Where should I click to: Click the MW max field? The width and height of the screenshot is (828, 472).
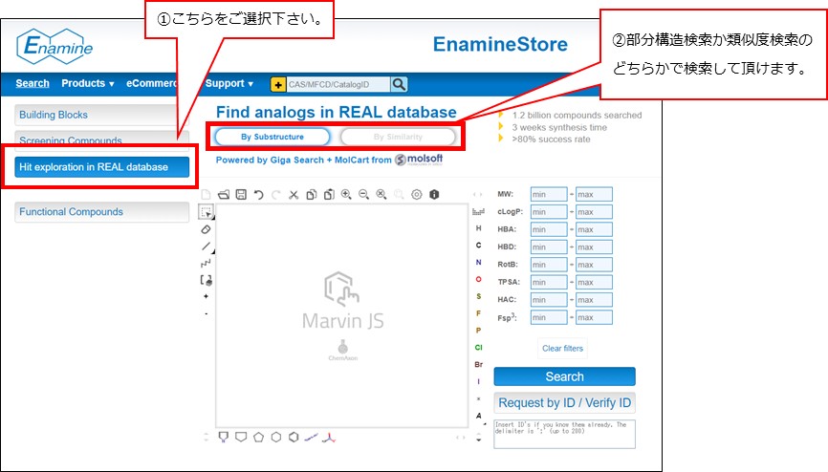pyautogui.click(x=594, y=194)
